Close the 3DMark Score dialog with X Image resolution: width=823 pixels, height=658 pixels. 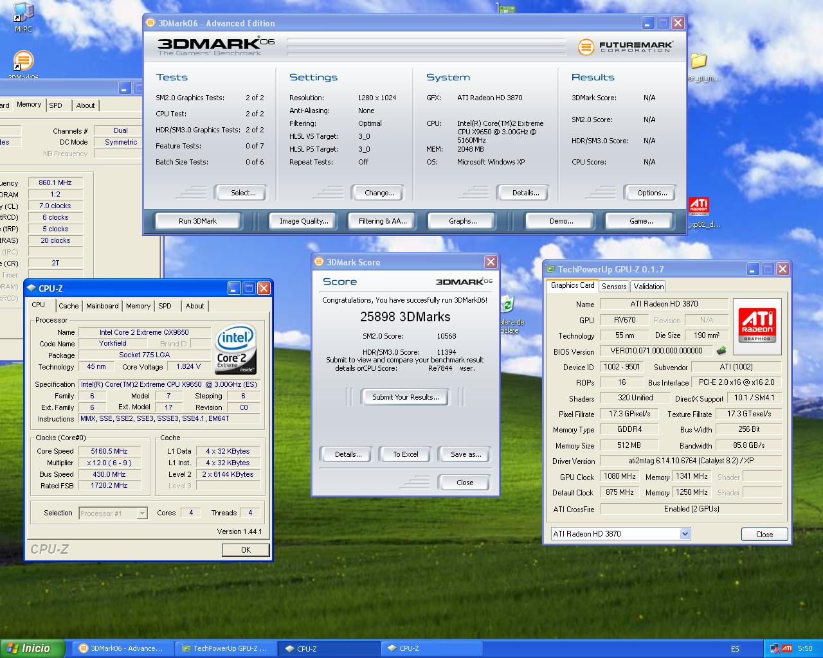click(491, 262)
